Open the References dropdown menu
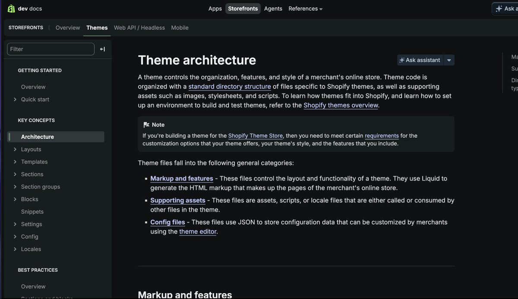 pyautogui.click(x=305, y=9)
